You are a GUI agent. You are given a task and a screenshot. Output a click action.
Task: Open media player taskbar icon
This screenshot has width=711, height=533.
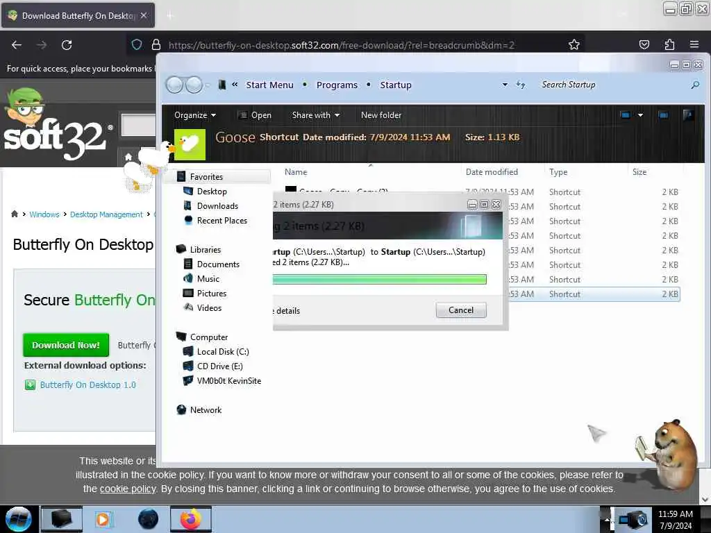coord(103,519)
